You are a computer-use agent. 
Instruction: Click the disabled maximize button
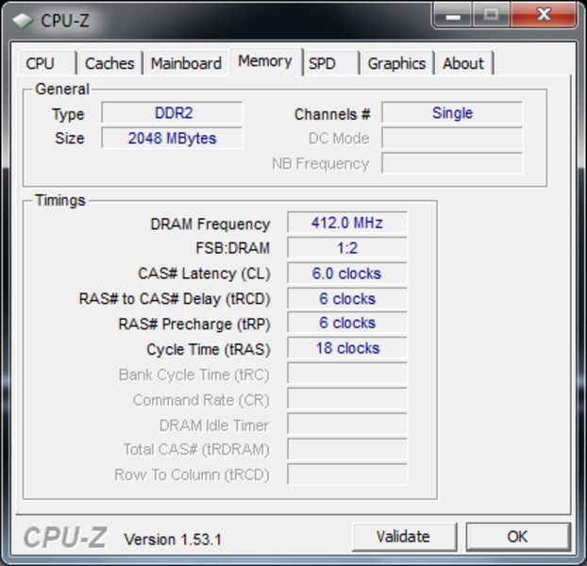(x=491, y=15)
